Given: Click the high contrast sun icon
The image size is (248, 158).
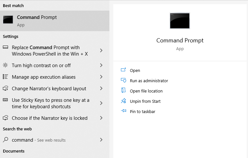Looking at the screenshot, I should click(5, 65).
